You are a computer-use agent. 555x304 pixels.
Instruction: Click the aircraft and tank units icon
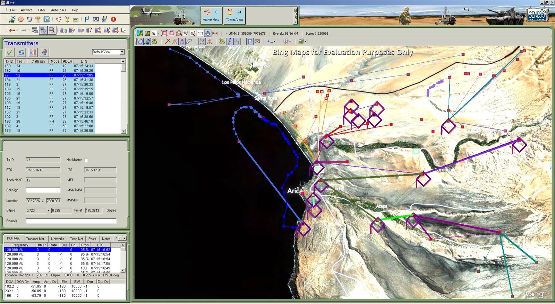coord(12,19)
